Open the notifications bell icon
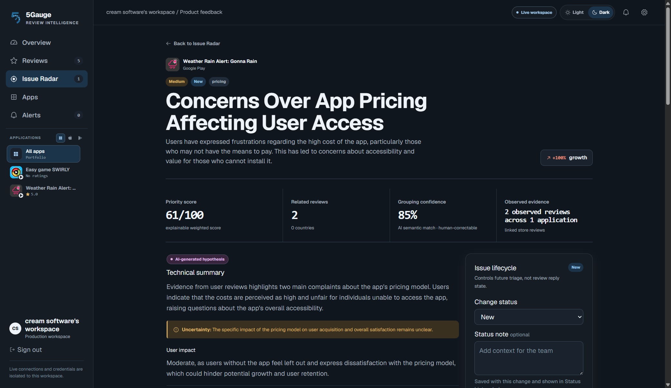The width and height of the screenshot is (671, 388). coord(626,12)
